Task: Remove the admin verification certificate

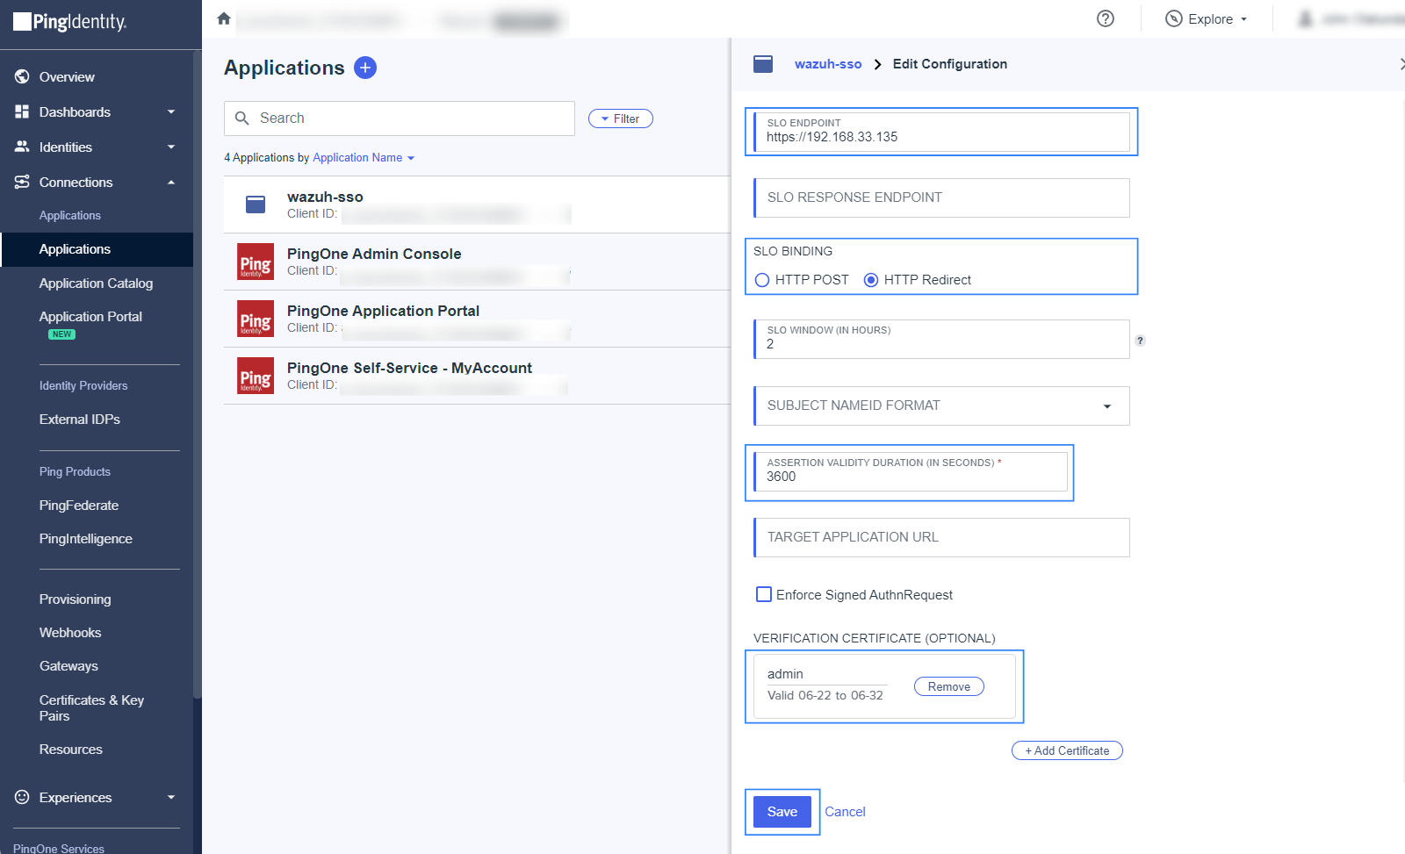Action: (x=948, y=686)
